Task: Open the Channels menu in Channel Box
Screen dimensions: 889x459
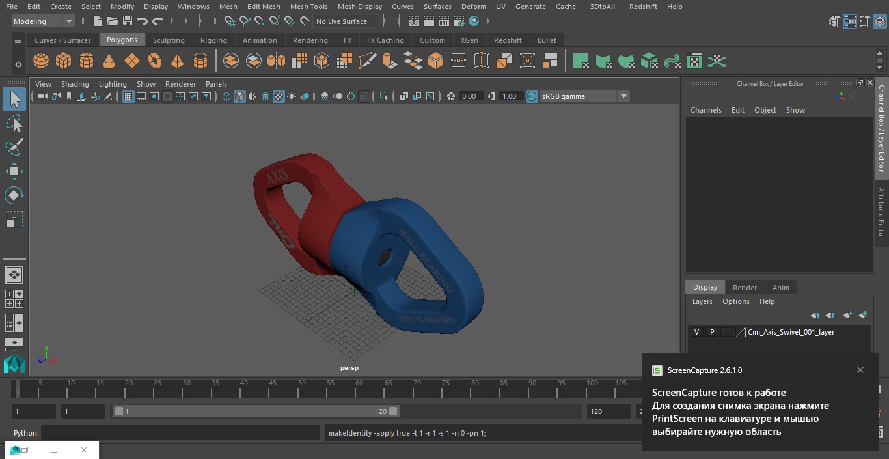Action: coord(705,110)
